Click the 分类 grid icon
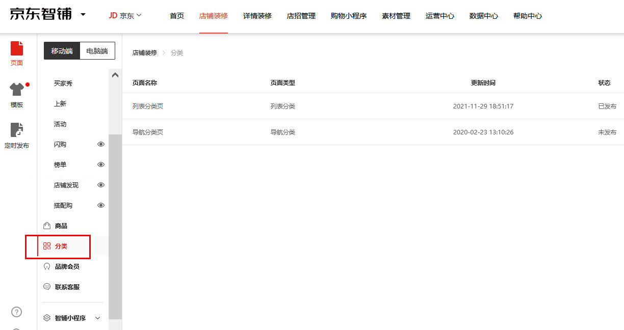This screenshot has width=624, height=330. pyautogui.click(x=47, y=246)
